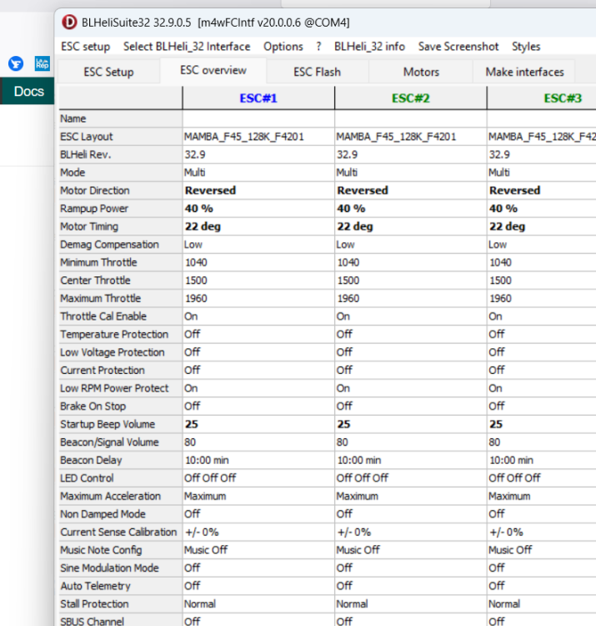Select the Motor Direction value for ESC#1
Screen dimensions: 596x626
(210, 190)
